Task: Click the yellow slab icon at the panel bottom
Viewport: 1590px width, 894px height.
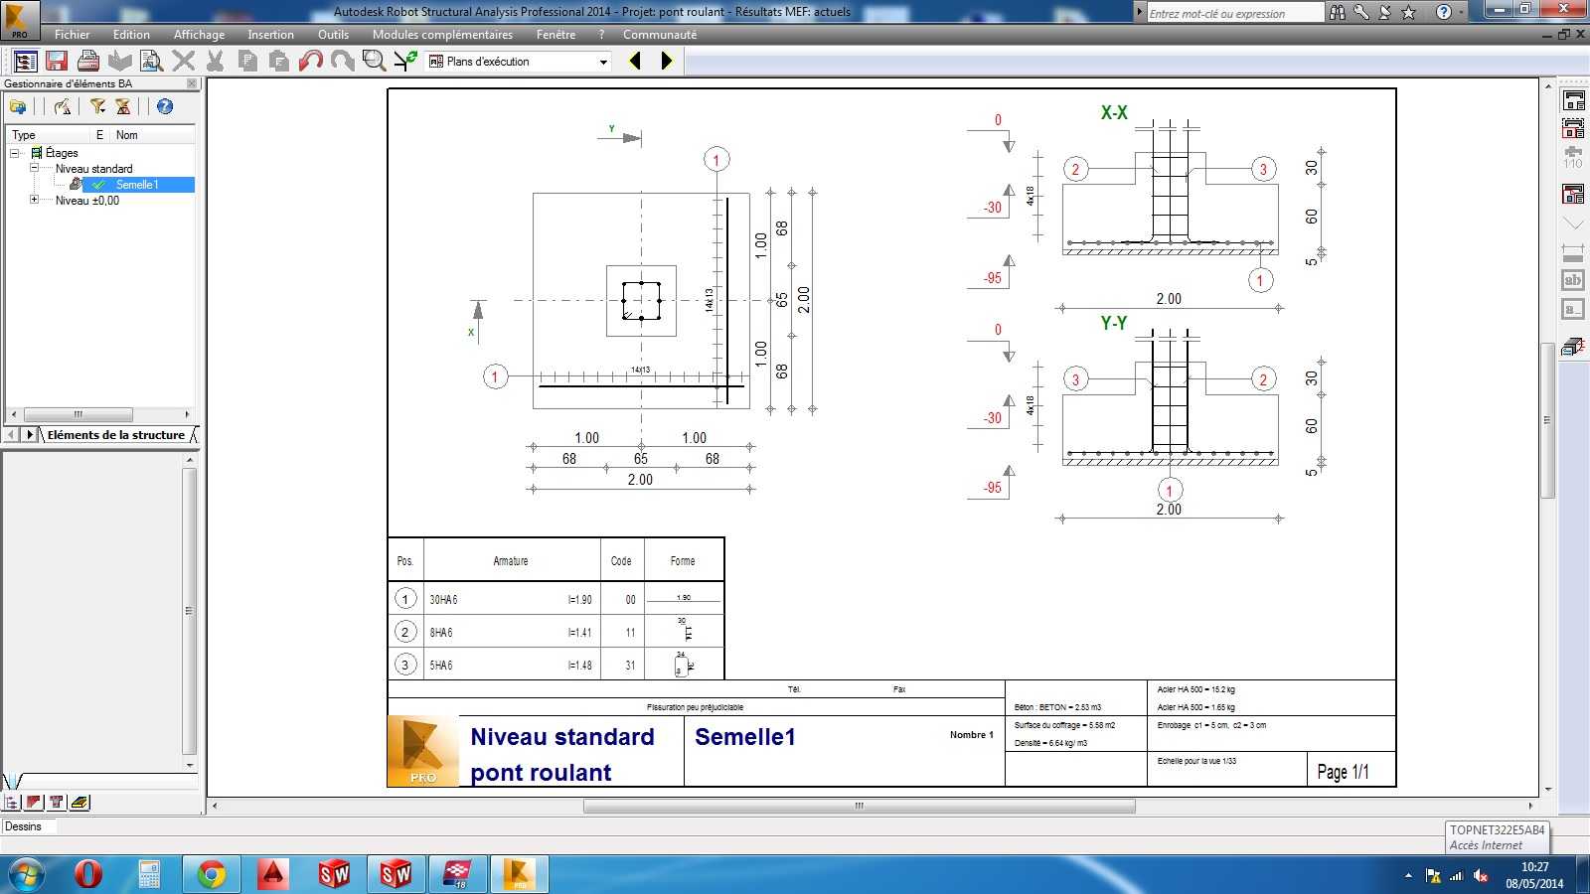Action: 79,803
